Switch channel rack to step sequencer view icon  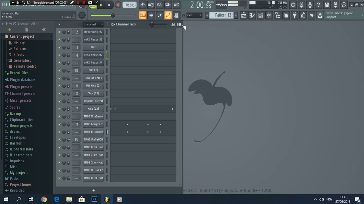[179, 24]
